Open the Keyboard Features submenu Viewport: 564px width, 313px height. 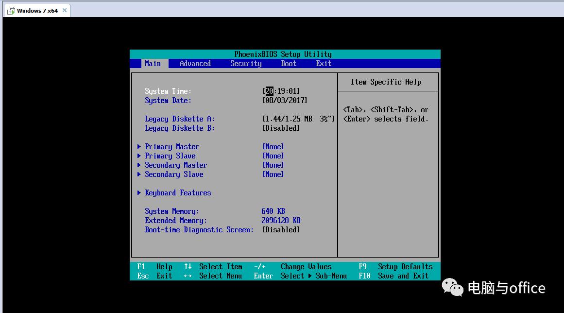pyautogui.click(x=178, y=193)
